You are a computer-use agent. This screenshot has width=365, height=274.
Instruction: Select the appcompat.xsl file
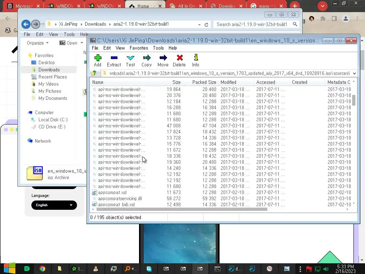pyautogui.click(x=112, y=192)
